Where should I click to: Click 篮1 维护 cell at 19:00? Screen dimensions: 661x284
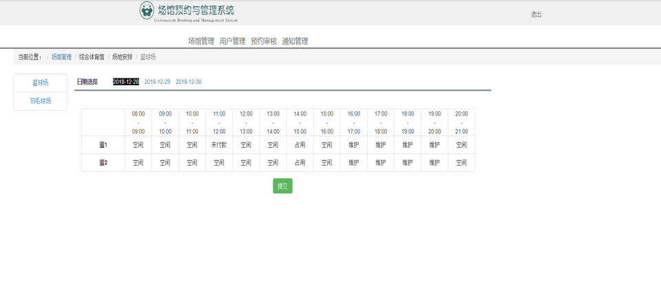click(434, 144)
